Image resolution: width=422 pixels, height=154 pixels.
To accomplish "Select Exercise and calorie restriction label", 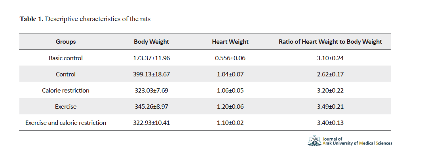I will pyautogui.click(x=66, y=123).
